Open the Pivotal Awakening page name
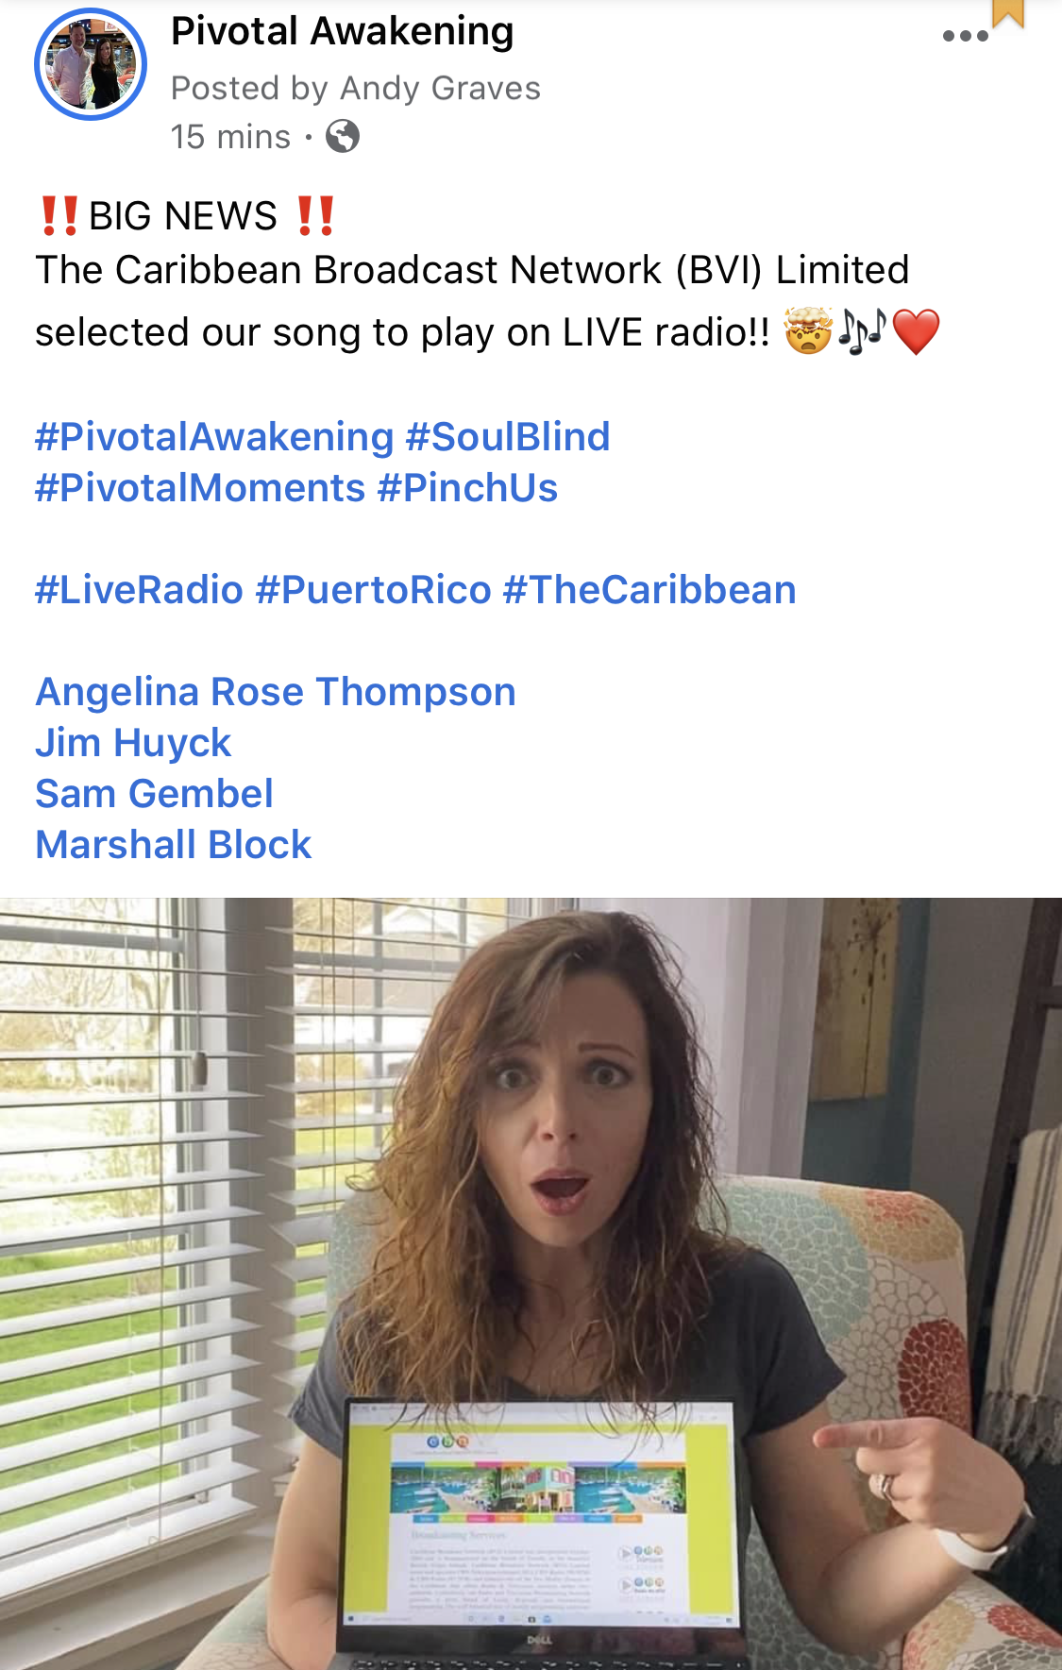Viewport: 1062px width, 1670px height. click(x=342, y=31)
